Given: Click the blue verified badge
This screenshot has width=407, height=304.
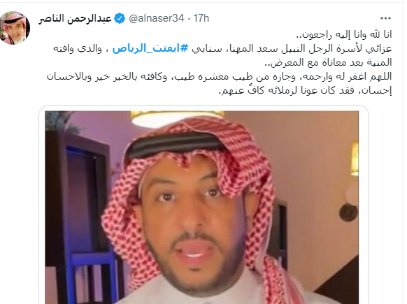Looking at the screenshot, I should click(x=120, y=18).
